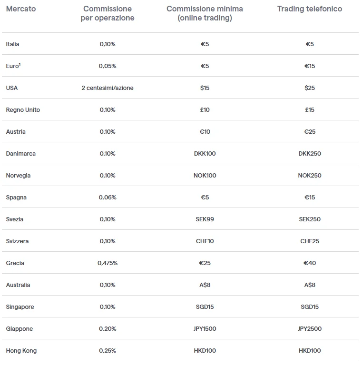Select the DKK250 phone trading value
Viewport: 362px width, 366px height.
point(310,154)
